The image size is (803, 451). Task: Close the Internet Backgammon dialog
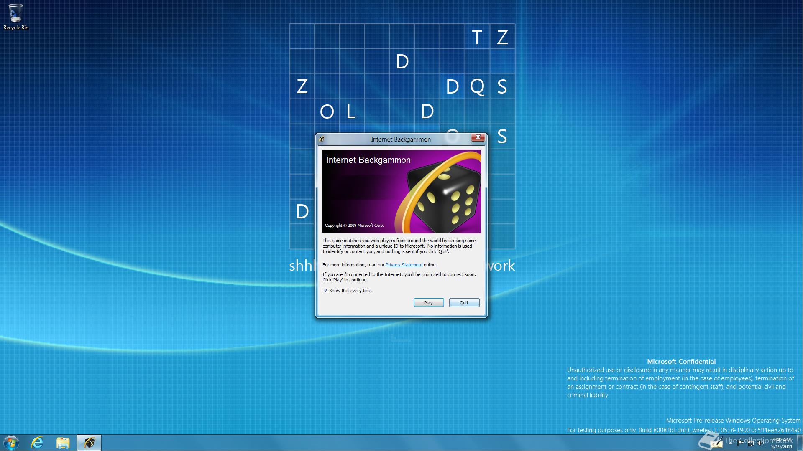[x=478, y=137]
